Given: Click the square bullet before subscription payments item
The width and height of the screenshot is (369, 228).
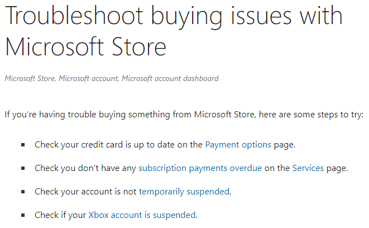Looking at the screenshot, I should (23, 168).
